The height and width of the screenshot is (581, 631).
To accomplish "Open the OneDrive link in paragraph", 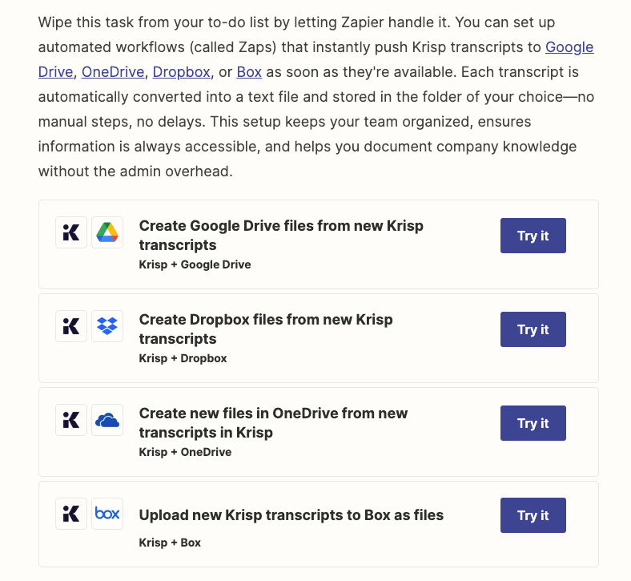I will [113, 72].
